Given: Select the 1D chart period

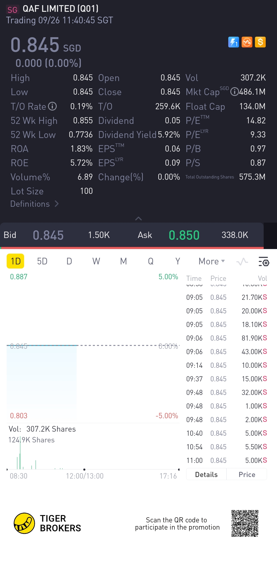Looking at the screenshot, I should coord(15,261).
